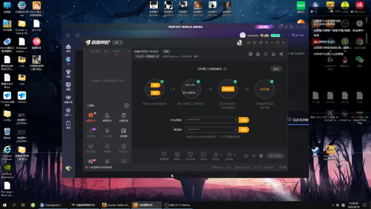
Task: Open the streamer tasks tool (主播任务)
Action: [123, 118]
